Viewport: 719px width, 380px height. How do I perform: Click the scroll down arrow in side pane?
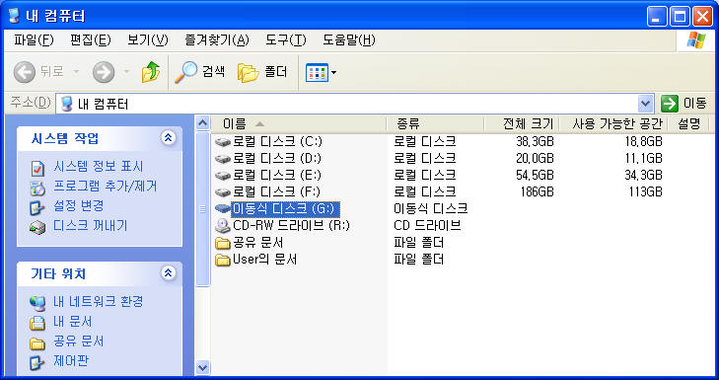pos(202,367)
